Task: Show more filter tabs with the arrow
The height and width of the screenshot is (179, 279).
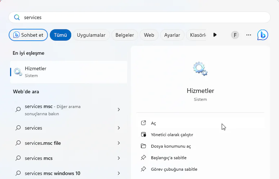Action: (x=215, y=35)
